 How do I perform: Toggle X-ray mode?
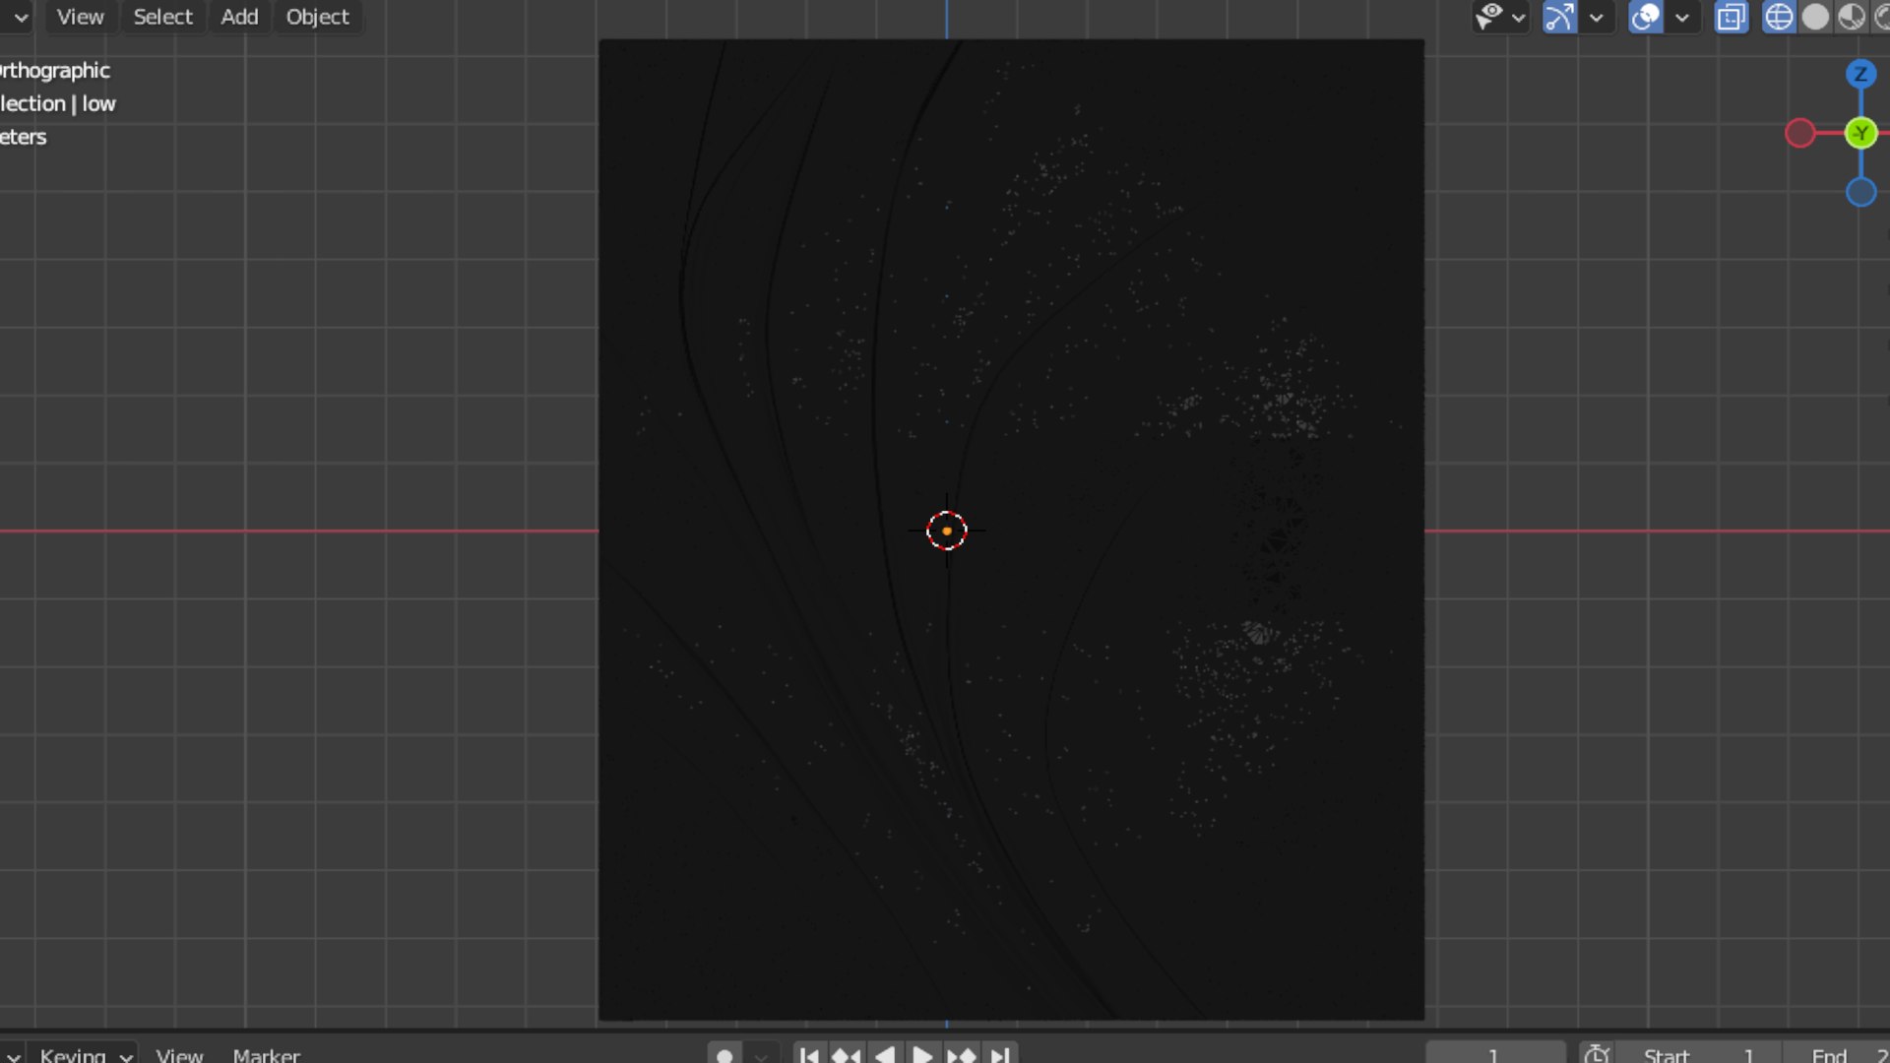point(1731,17)
